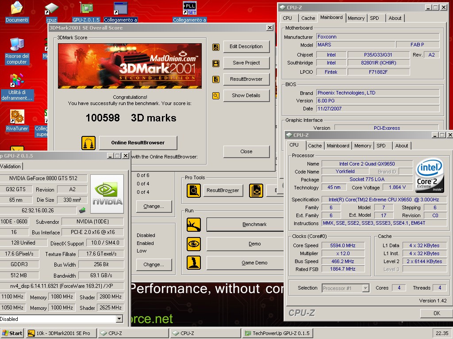
Task: Click the NVIDIA GeForce 8800 GTS 512 name field
Action: (43, 178)
